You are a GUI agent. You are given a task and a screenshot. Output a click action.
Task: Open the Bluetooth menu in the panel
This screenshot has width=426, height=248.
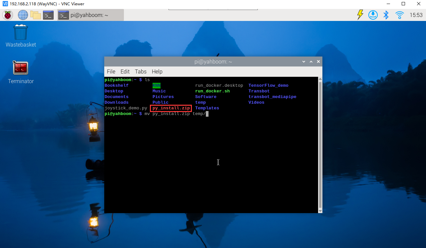pos(386,15)
